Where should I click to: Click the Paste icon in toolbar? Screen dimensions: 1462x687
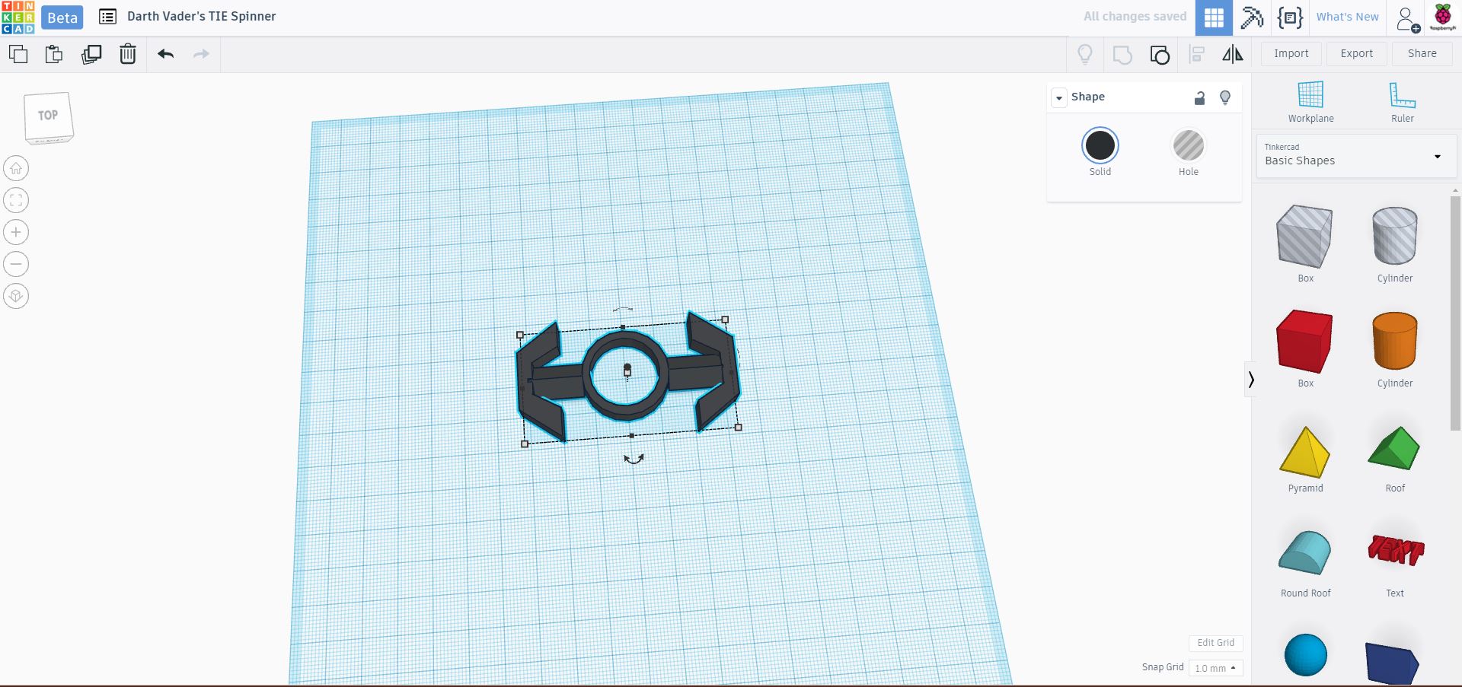54,54
